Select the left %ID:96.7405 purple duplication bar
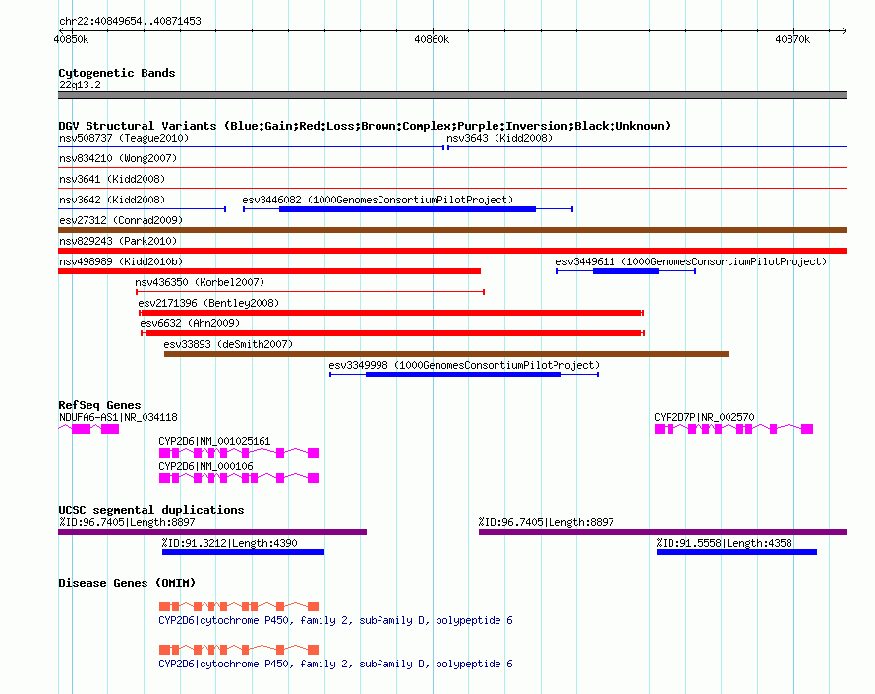Viewport: 875px width, 694px height. click(x=212, y=532)
